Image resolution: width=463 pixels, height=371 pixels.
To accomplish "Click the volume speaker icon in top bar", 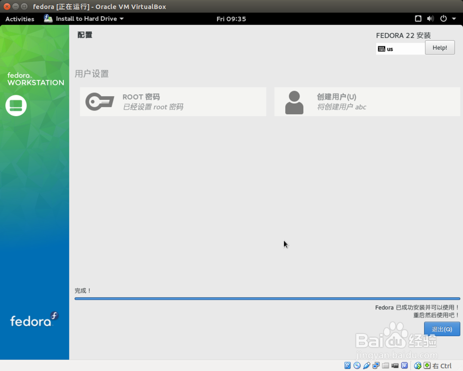I will coord(431,19).
